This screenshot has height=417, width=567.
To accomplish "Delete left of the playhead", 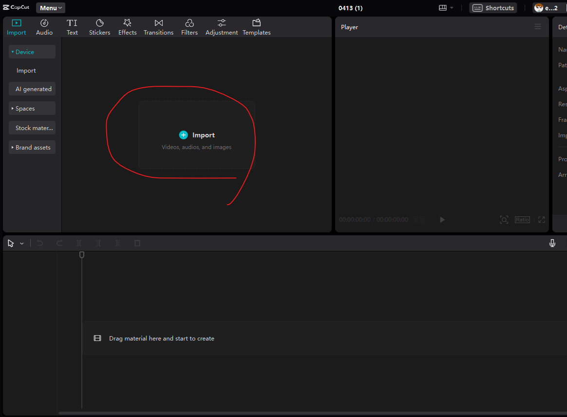I will (98, 243).
